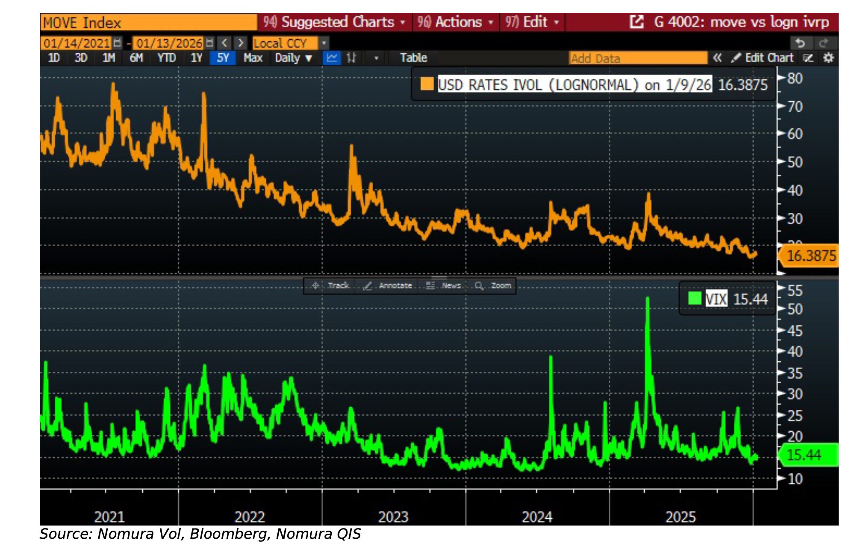866x558 pixels.
Task: Click the annotation pencil-box icon beside Edit Chart
Action: [x=807, y=58]
